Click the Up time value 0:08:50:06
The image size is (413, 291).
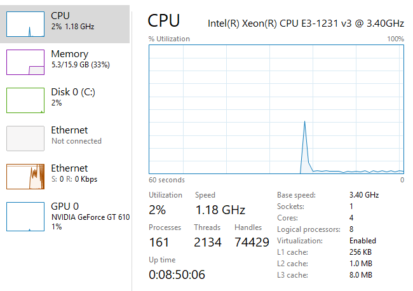tap(177, 274)
